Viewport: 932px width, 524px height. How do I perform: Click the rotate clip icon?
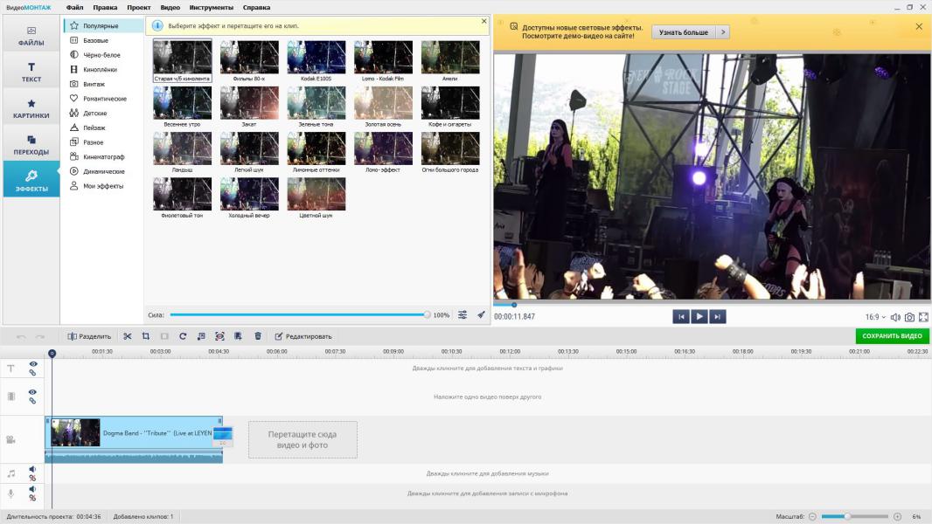point(183,336)
